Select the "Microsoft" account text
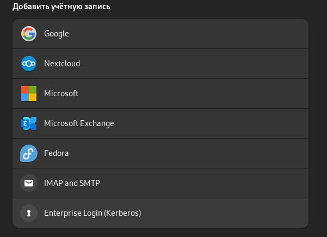The image size is (327, 237). click(61, 93)
